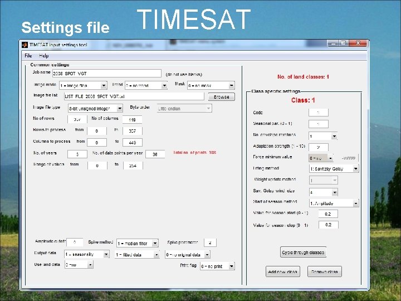Viewport: 401px width, 301px height.
Task: Open the Print flag dropdown
Action: pyautogui.click(x=217, y=266)
